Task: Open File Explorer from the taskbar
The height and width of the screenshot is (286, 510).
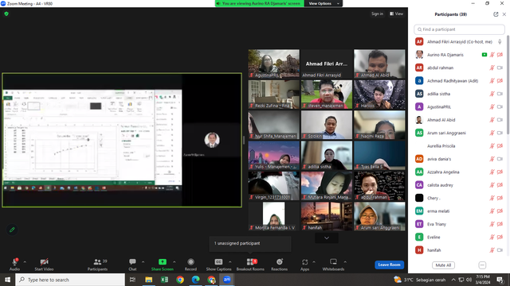Action: 149,280
